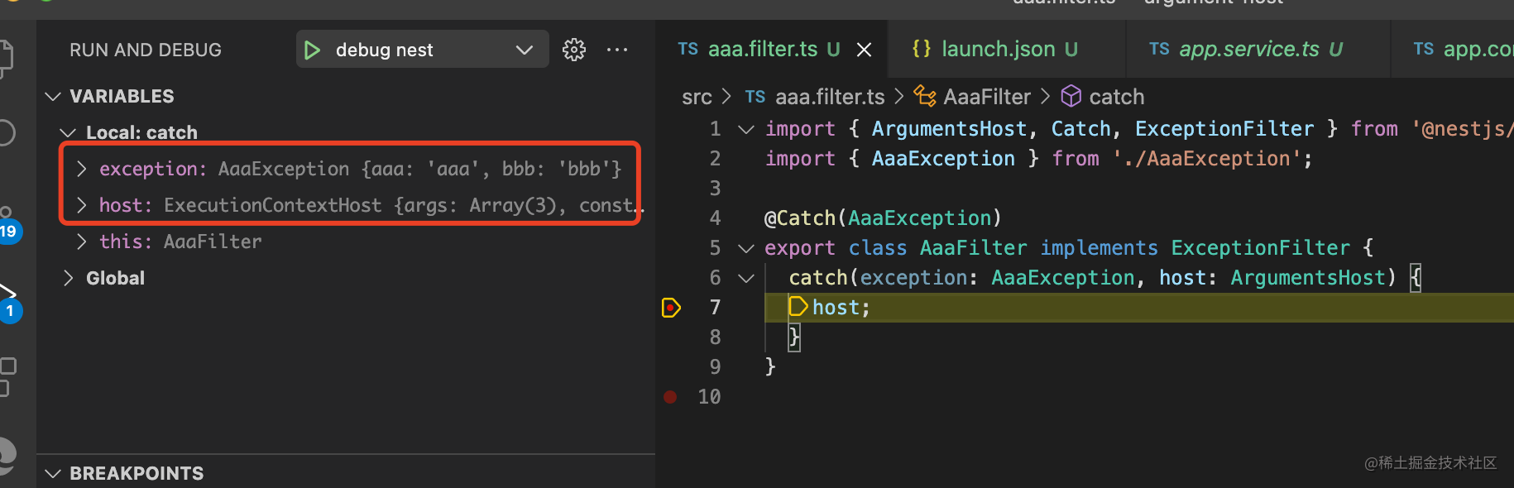Viewport: 1514px width, 488px height.
Task: Start debugging with green play icon
Action: coord(312,50)
